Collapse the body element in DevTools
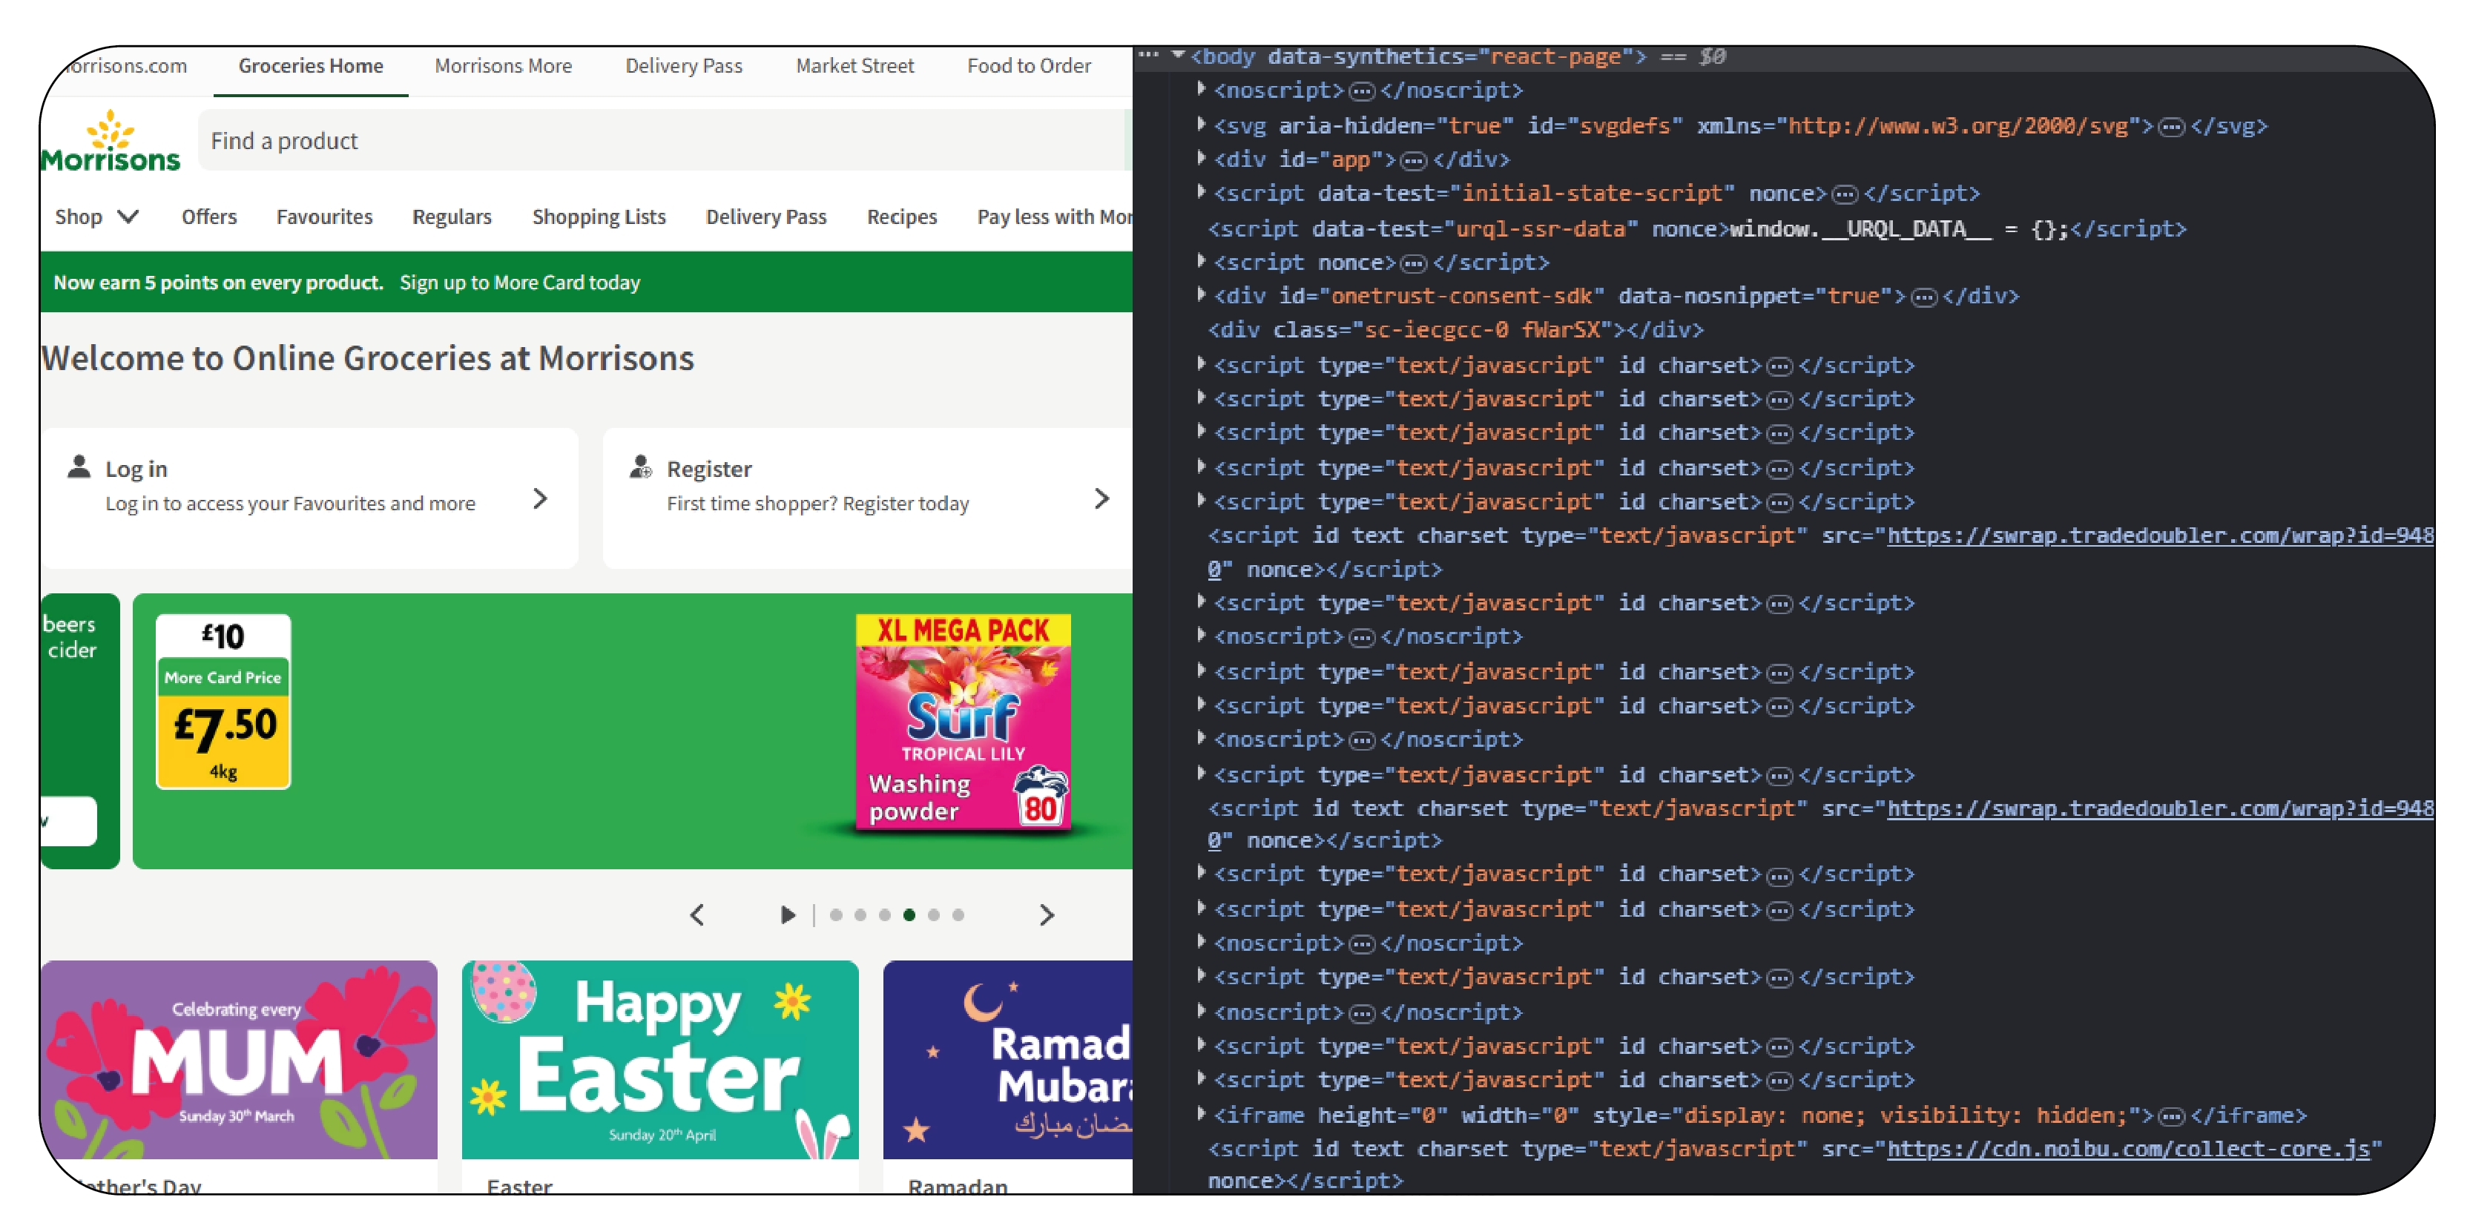 tap(1179, 56)
